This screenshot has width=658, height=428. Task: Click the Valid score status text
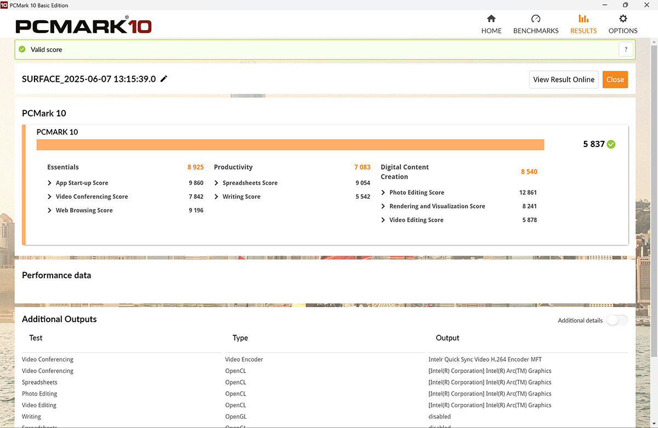coord(47,49)
